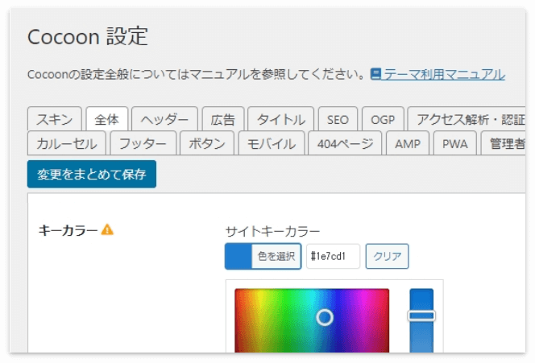Select the カルーセル tab
The image size is (535, 363).
click(67, 143)
